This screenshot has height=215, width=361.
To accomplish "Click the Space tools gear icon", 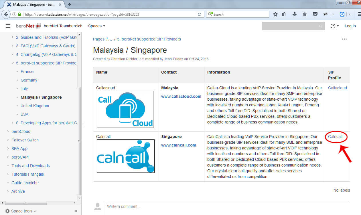I will [x=7, y=211].
